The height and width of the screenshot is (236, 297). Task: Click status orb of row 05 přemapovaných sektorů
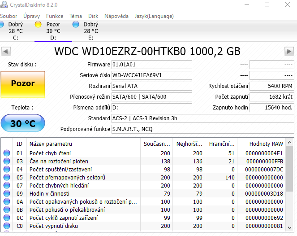click(7, 177)
